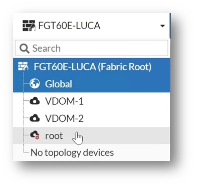Viewport: 197px width, 187px height.
Task: Select the root VDOM
Action: [54, 136]
